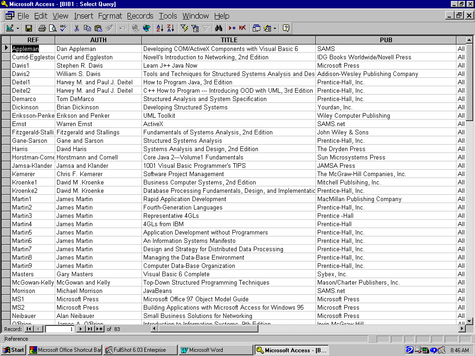Click the New Object toolbar button
Screen dimensions: 475x356
coord(267,28)
